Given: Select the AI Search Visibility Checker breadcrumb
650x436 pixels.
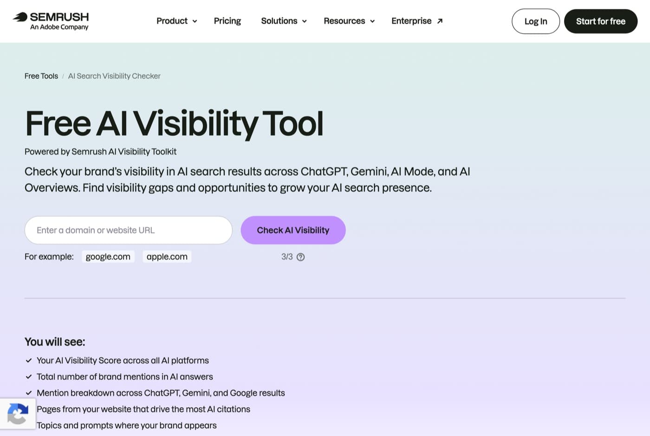Looking at the screenshot, I should [114, 76].
